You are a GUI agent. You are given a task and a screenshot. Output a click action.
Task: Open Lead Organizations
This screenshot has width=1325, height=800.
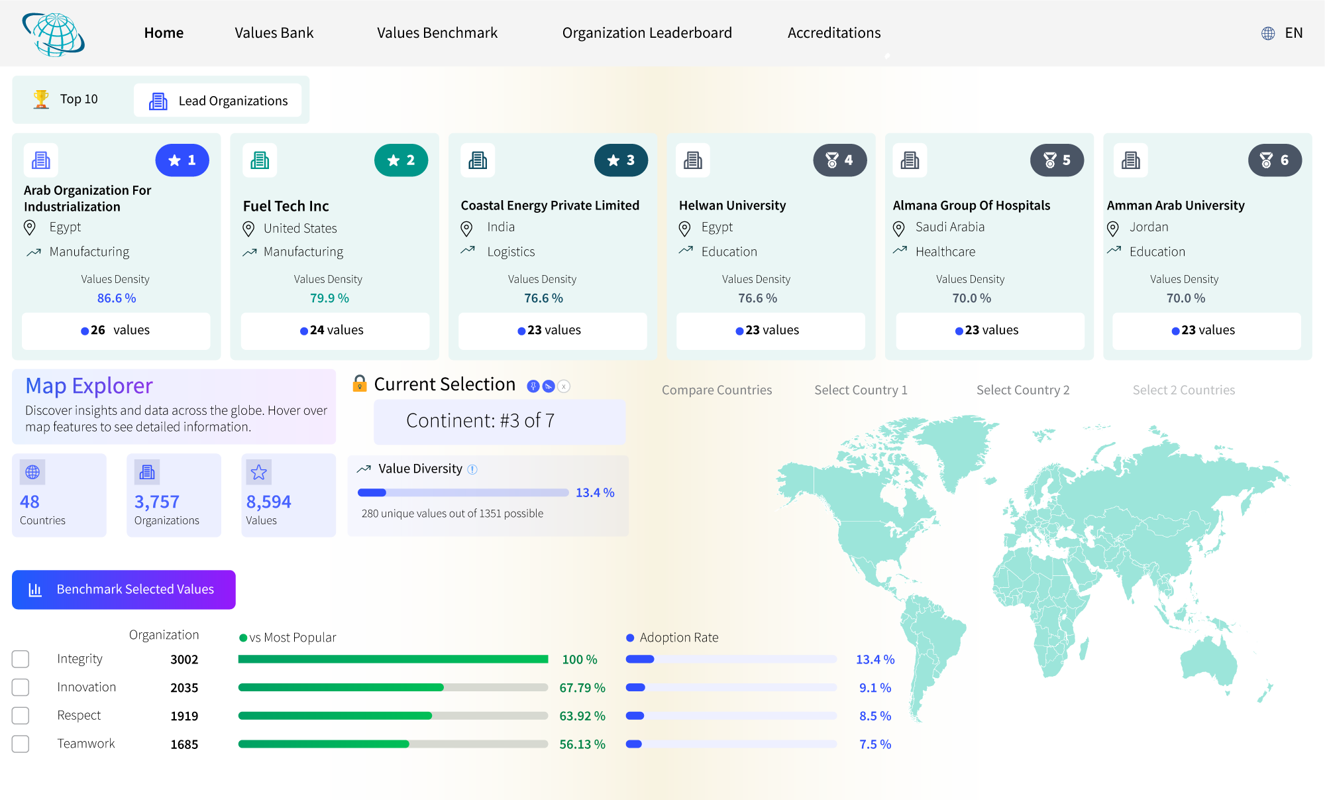[x=218, y=100]
